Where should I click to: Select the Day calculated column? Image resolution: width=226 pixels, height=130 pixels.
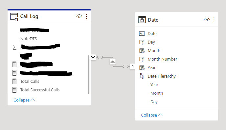point(151,42)
